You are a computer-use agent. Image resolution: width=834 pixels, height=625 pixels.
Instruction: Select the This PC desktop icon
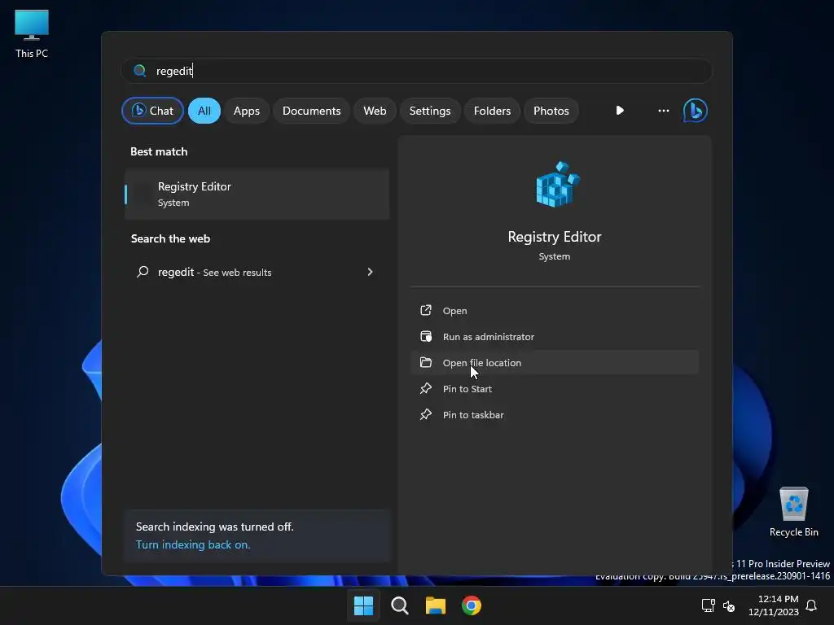coord(32,34)
